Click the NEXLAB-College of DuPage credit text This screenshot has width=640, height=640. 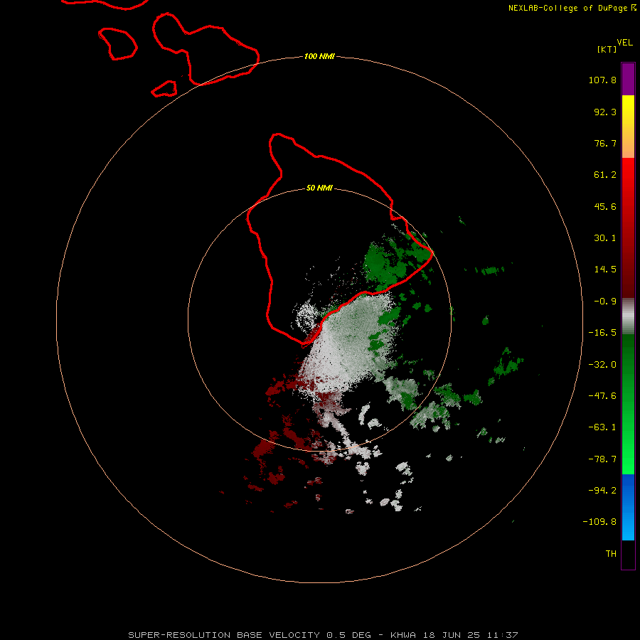pyautogui.click(x=572, y=8)
